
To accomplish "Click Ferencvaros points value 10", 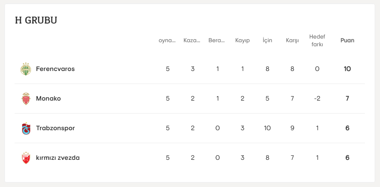I will pos(347,69).
